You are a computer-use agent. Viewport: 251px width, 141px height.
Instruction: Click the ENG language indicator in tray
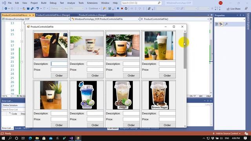227,138
